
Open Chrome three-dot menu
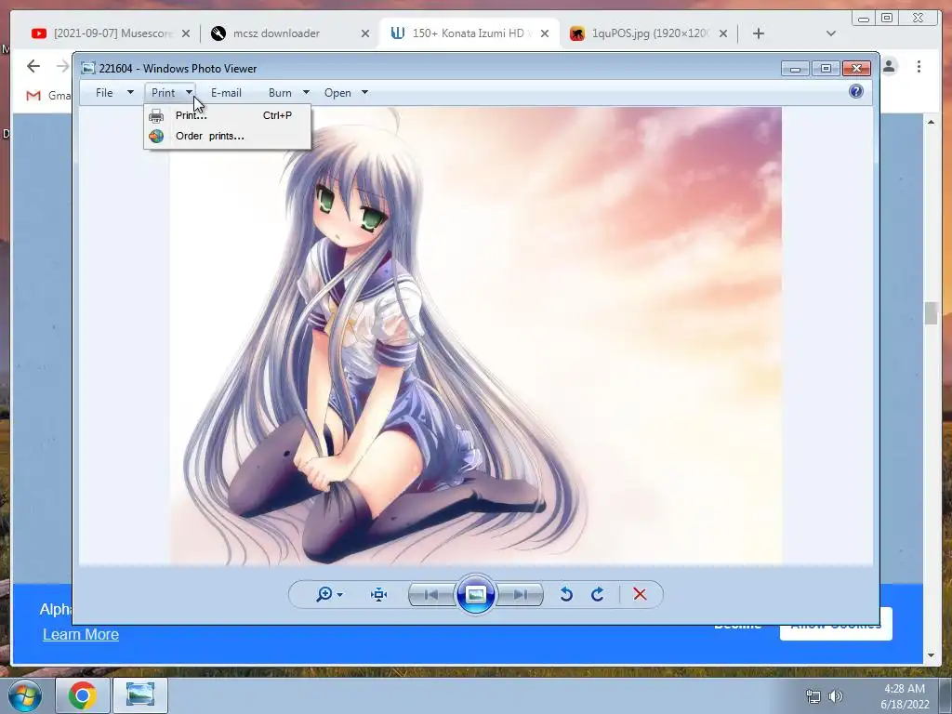click(x=919, y=66)
